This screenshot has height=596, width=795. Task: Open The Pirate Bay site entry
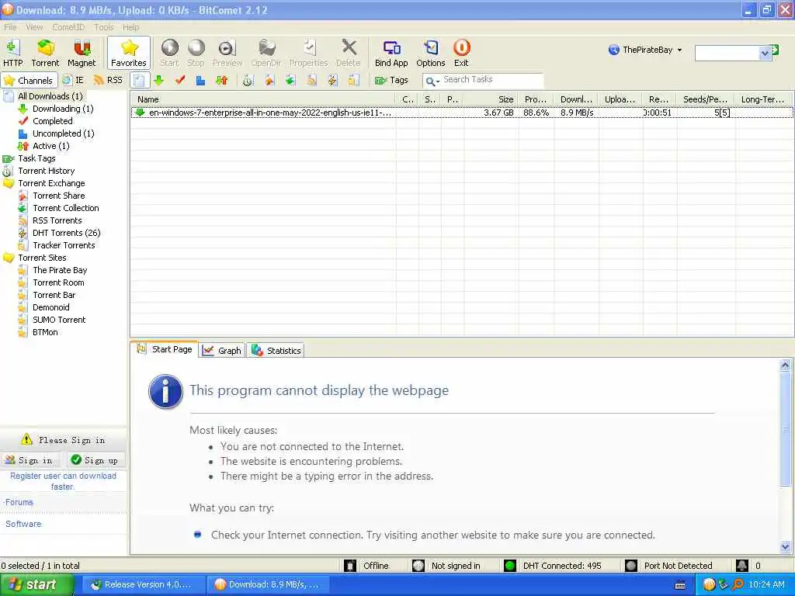[x=60, y=270]
